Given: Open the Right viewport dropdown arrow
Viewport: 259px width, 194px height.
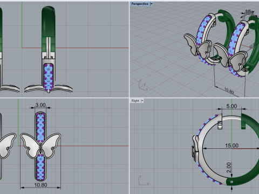Looking at the screenshot, I should click(x=142, y=101).
